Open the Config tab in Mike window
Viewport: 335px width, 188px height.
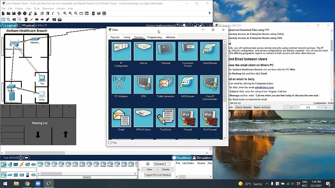coord(127,37)
